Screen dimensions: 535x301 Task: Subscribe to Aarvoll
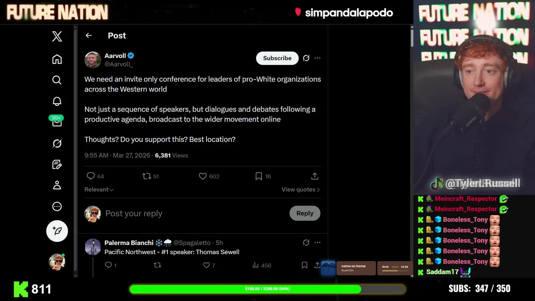pyautogui.click(x=277, y=58)
